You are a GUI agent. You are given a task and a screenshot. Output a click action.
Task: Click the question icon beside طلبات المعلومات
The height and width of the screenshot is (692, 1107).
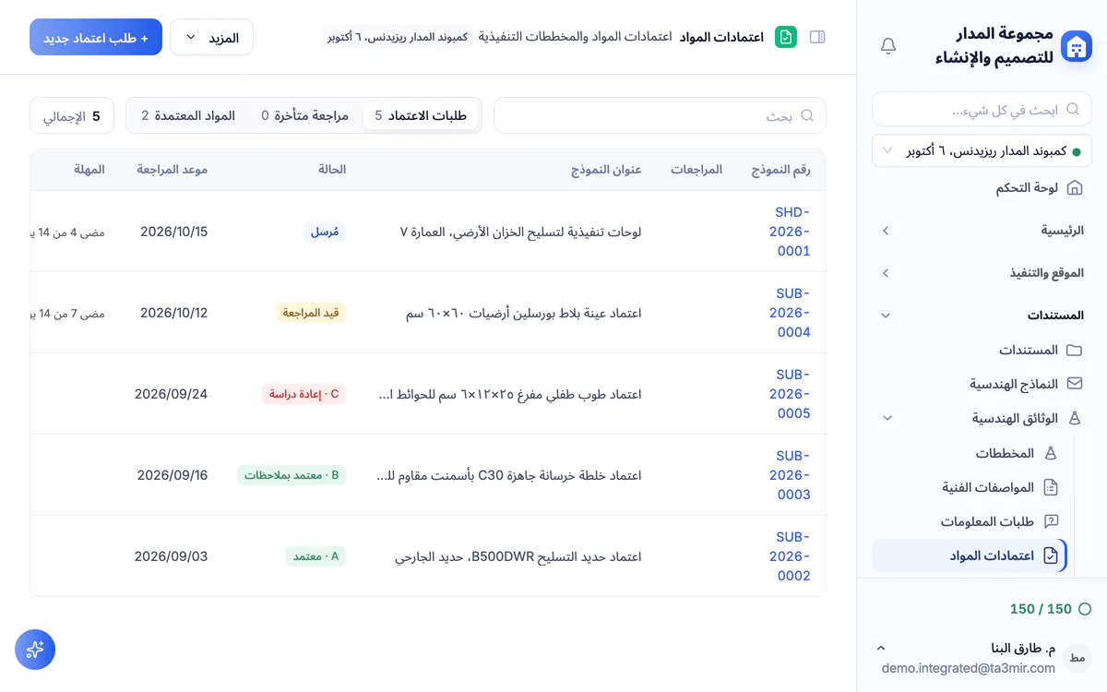click(1051, 521)
